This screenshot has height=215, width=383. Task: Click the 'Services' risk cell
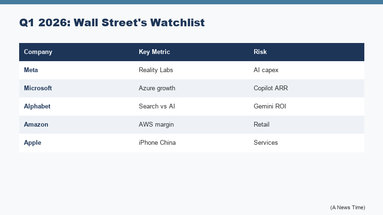266,143
